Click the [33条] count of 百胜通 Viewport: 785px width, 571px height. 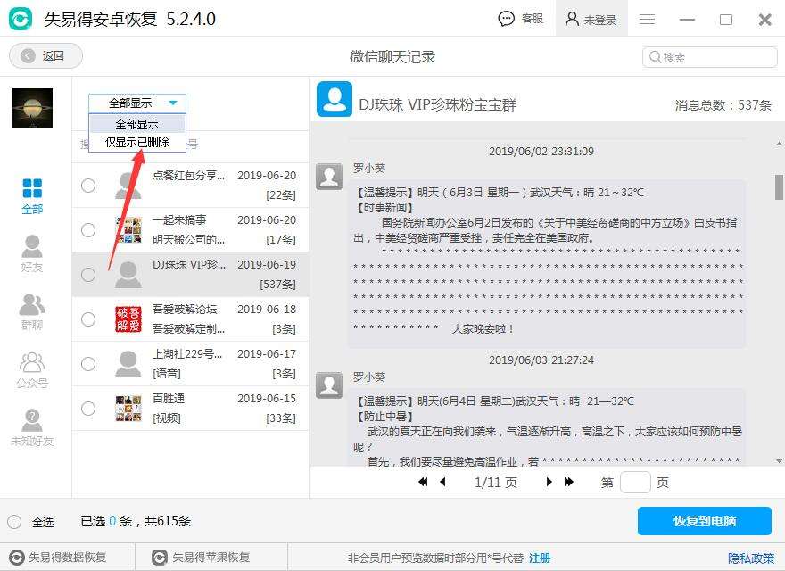(x=281, y=418)
